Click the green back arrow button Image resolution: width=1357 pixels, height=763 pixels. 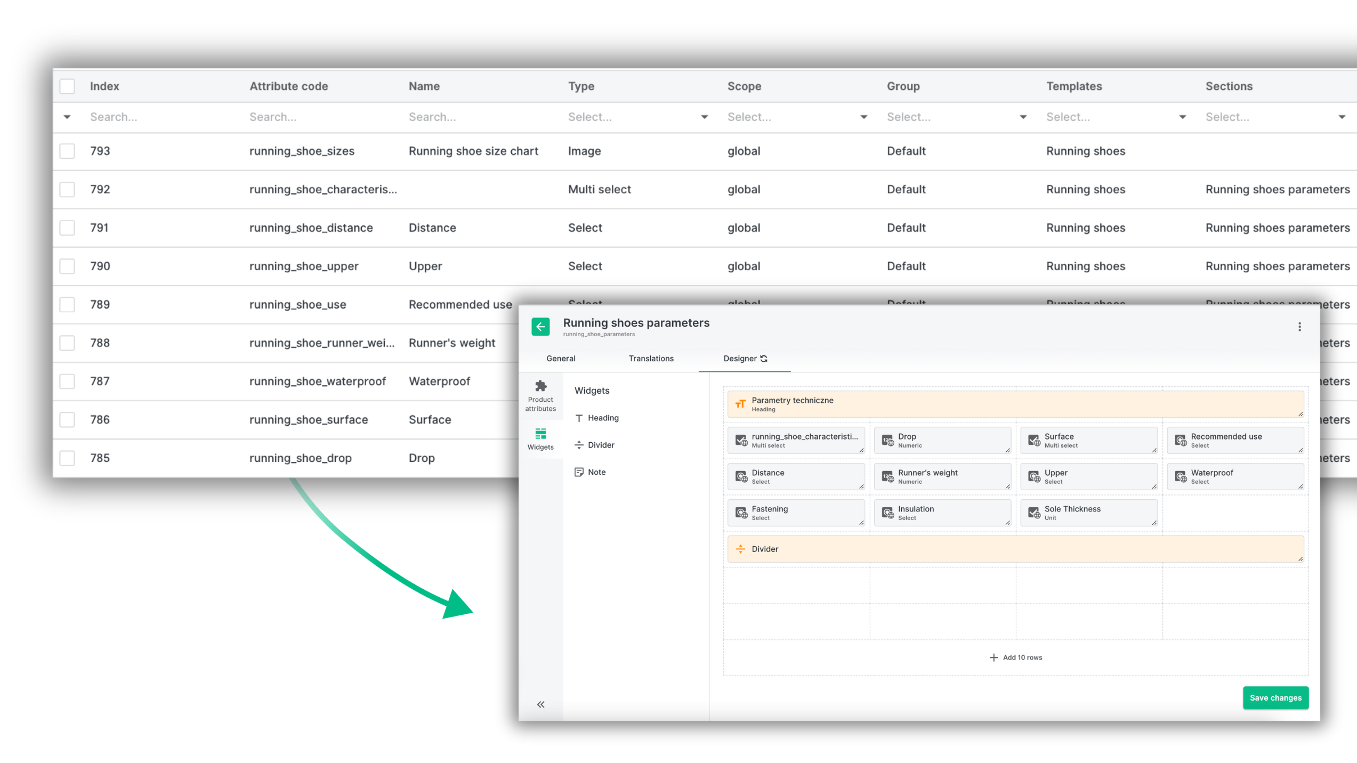(x=540, y=327)
